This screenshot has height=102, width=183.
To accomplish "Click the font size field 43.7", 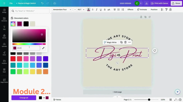I will point(79,10).
